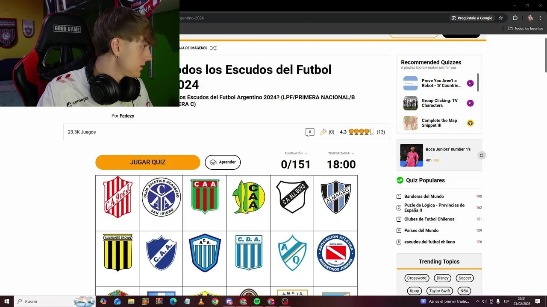
Task: Open Prove You Aren't a Robot quiz
Action: (x=441, y=83)
